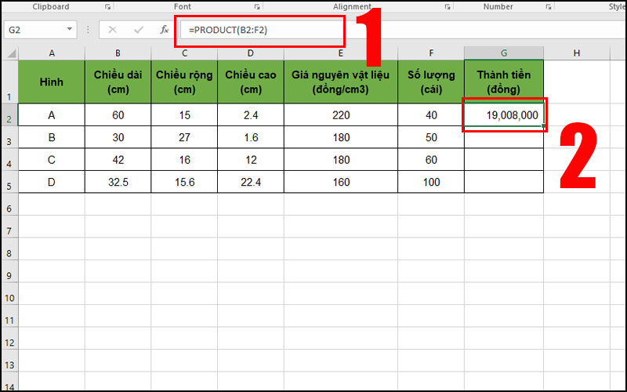Select column G header

coord(503,53)
